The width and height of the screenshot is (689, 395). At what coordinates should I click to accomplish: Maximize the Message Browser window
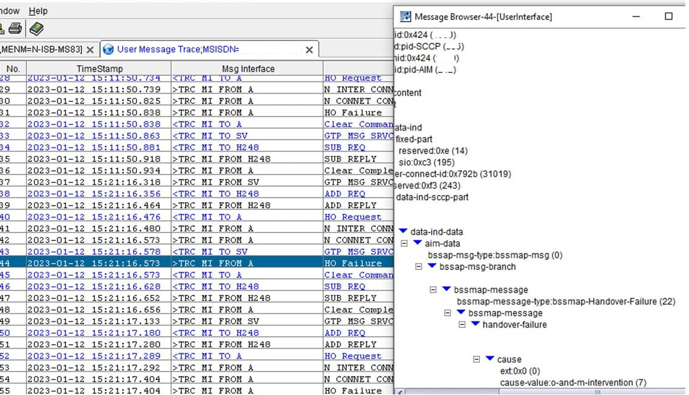point(668,16)
